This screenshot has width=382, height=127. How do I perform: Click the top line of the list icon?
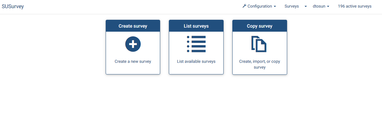[199, 37]
